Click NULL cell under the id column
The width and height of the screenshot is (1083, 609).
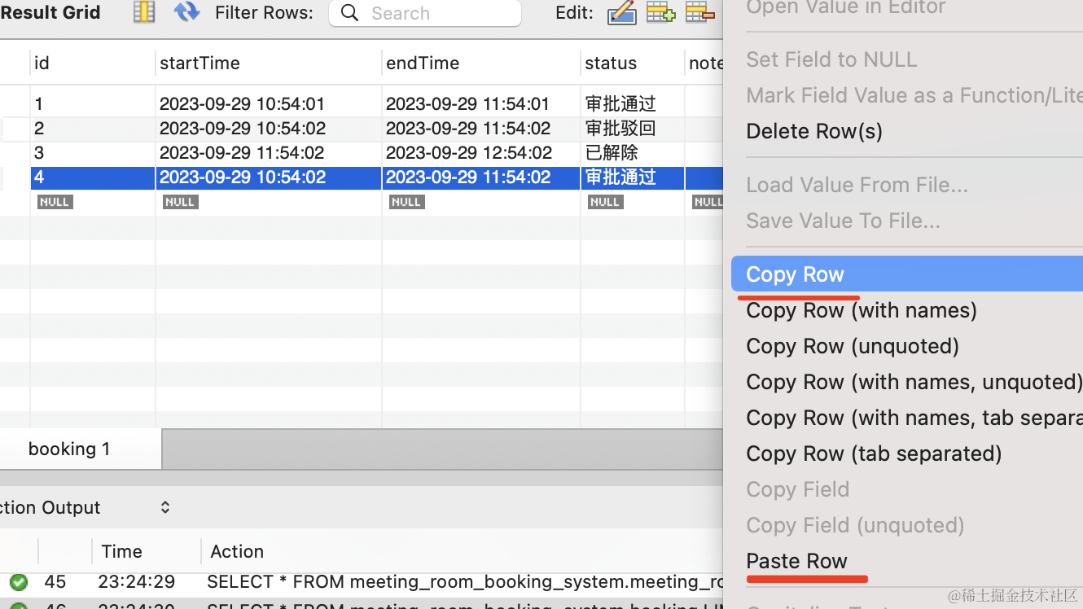click(55, 202)
